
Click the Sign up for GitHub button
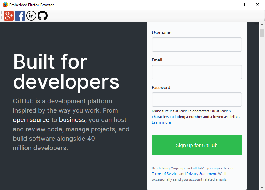[x=196, y=145]
